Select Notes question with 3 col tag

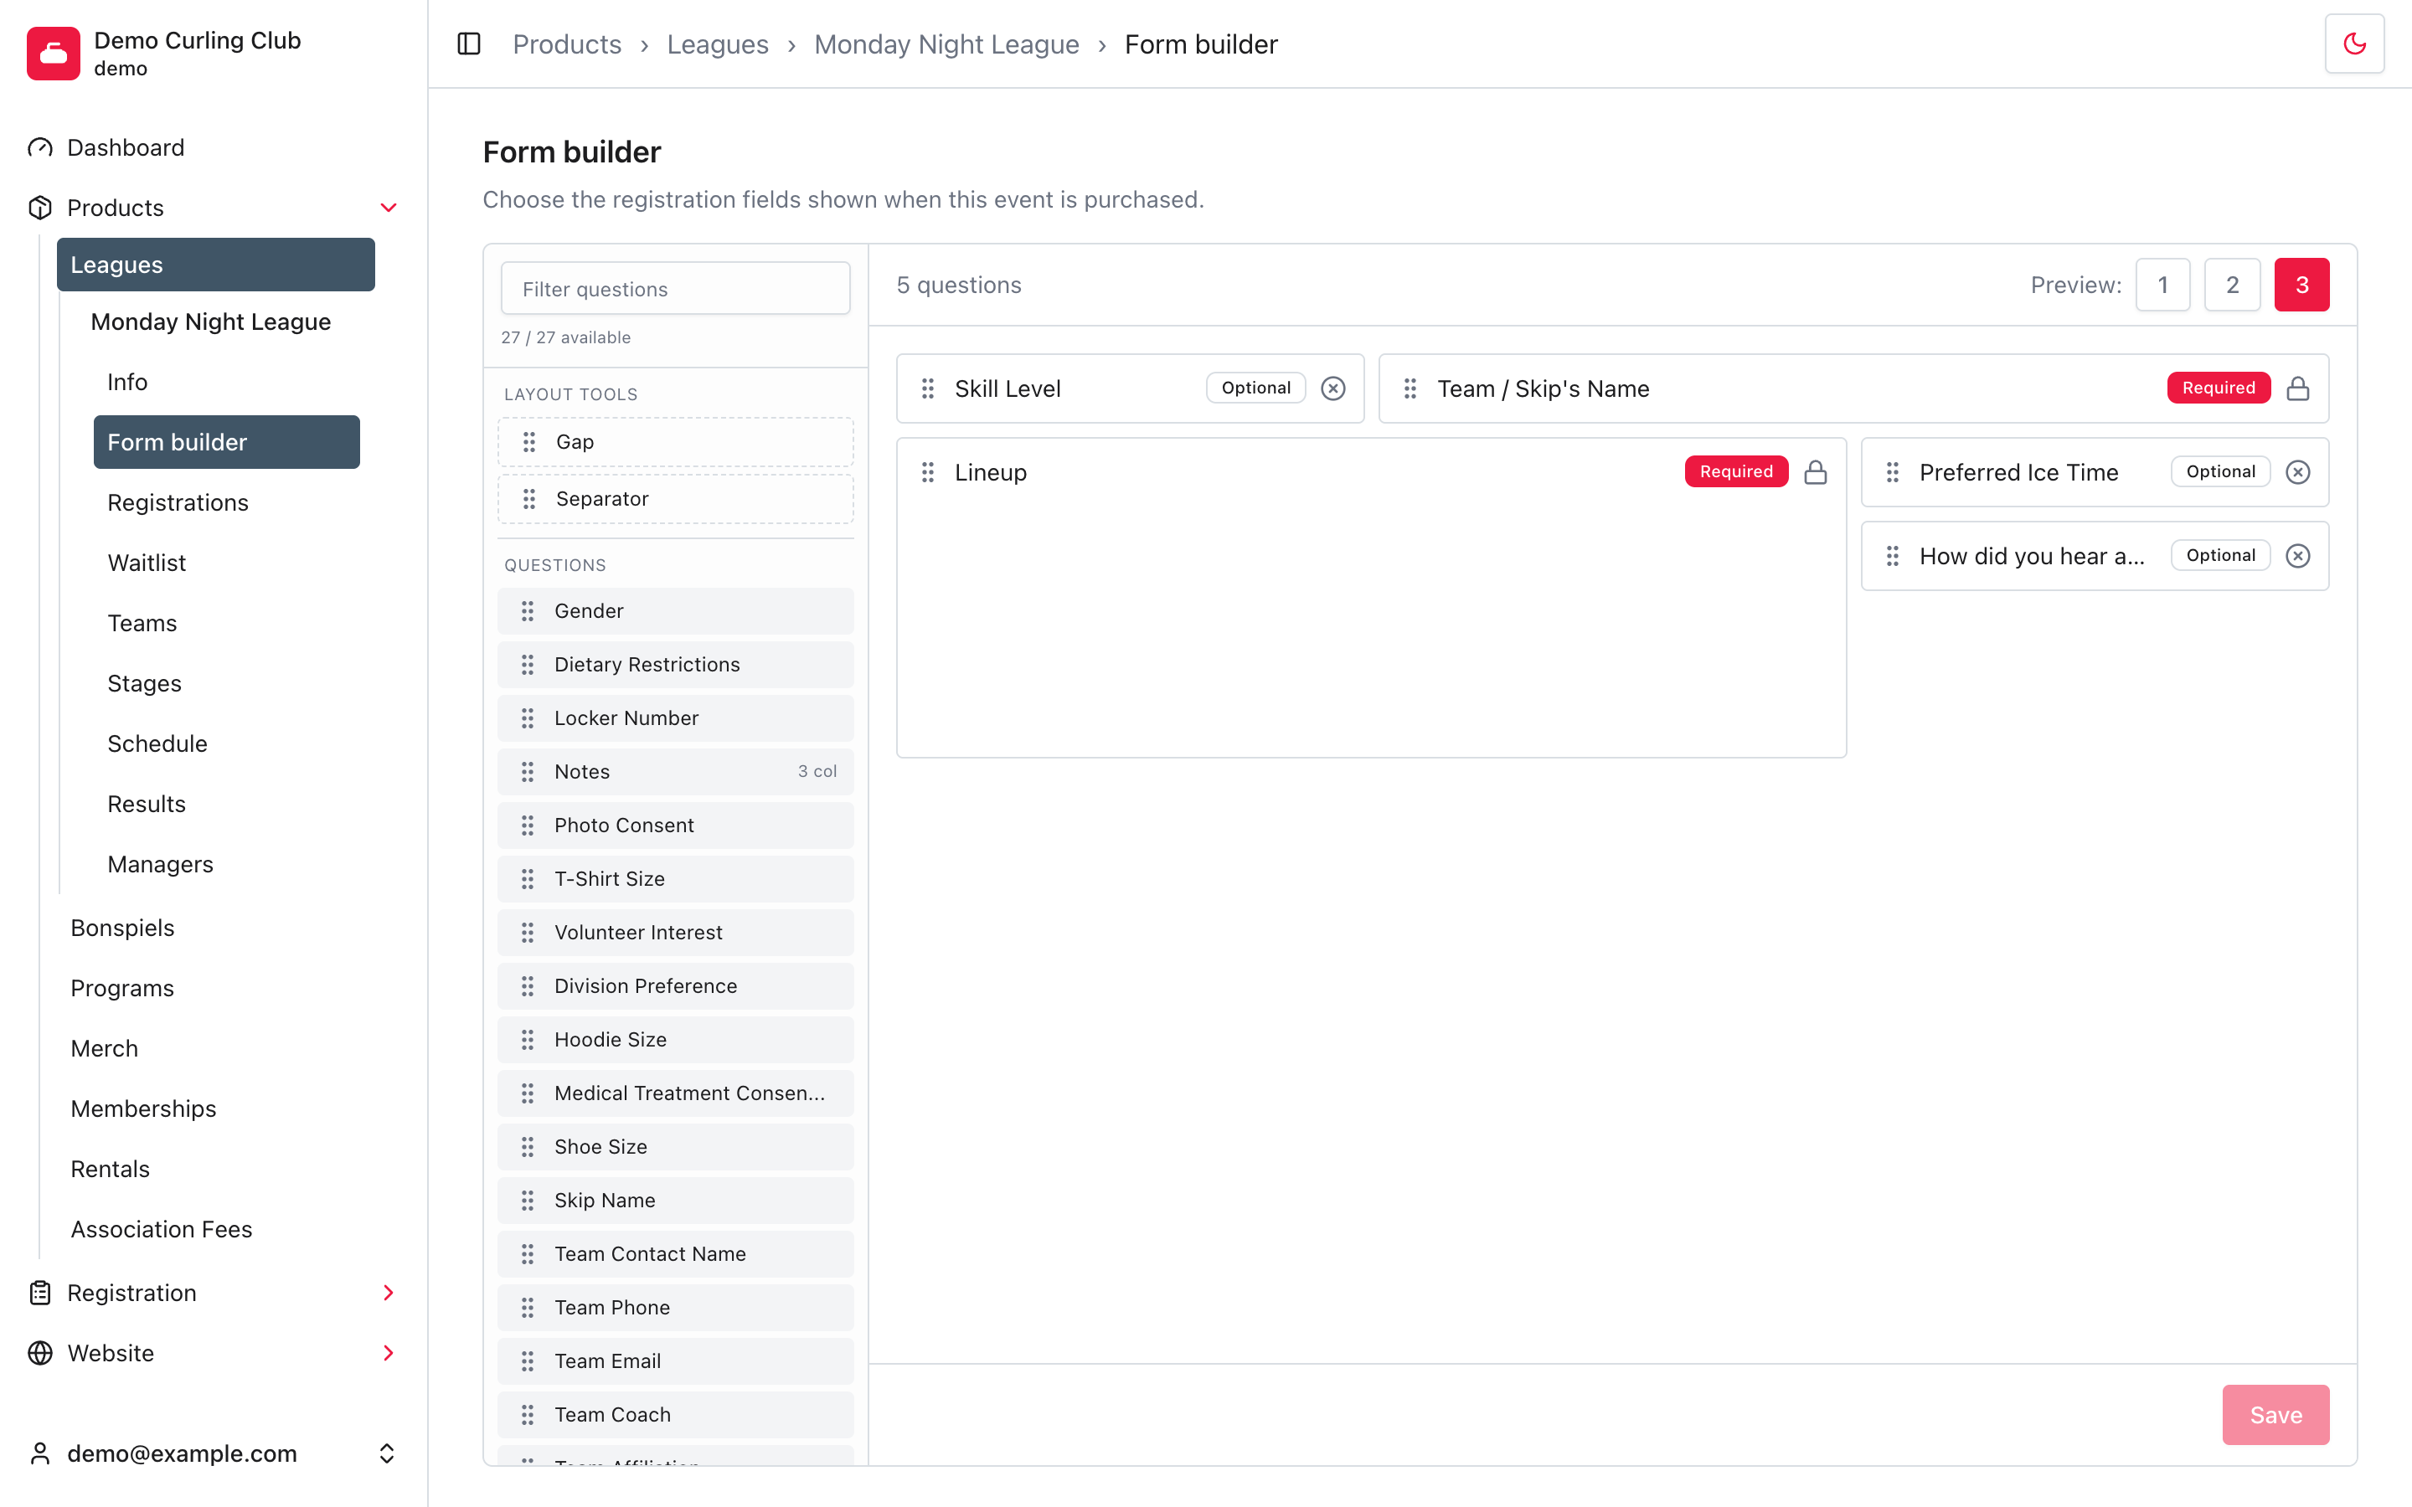point(676,771)
